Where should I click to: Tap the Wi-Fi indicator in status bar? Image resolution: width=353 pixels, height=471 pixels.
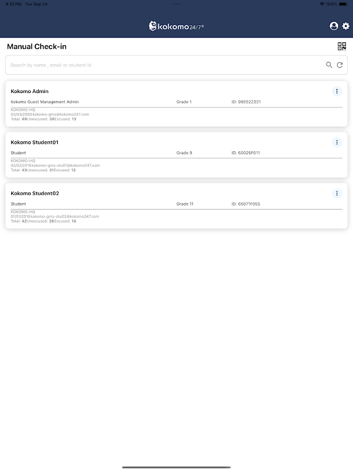322,4
